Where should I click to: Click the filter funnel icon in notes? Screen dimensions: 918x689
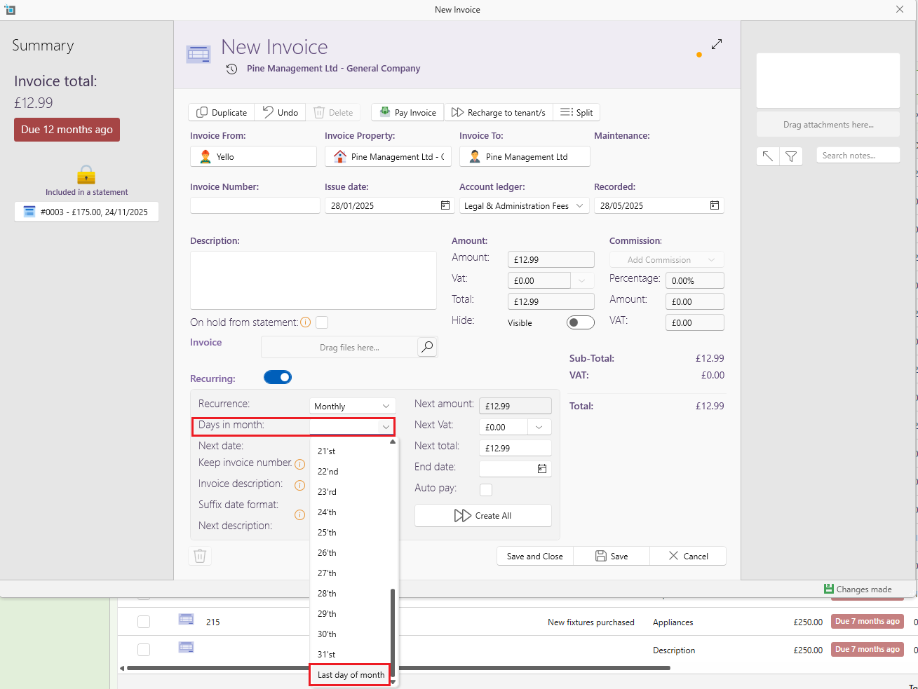[790, 156]
